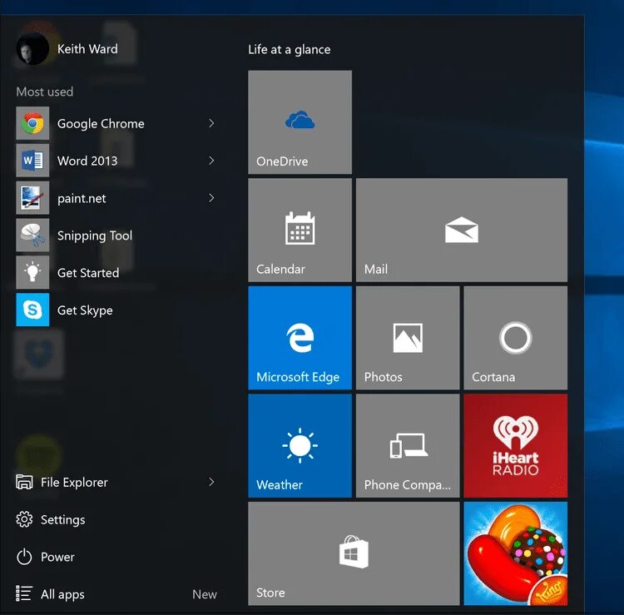Expand Google Chrome jump list arrow
Viewport: 624px width, 615px height.
(x=211, y=123)
